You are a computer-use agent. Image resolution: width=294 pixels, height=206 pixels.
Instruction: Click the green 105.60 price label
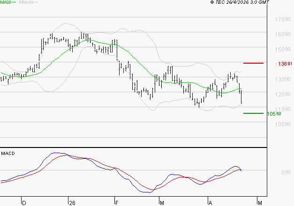click(274, 114)
